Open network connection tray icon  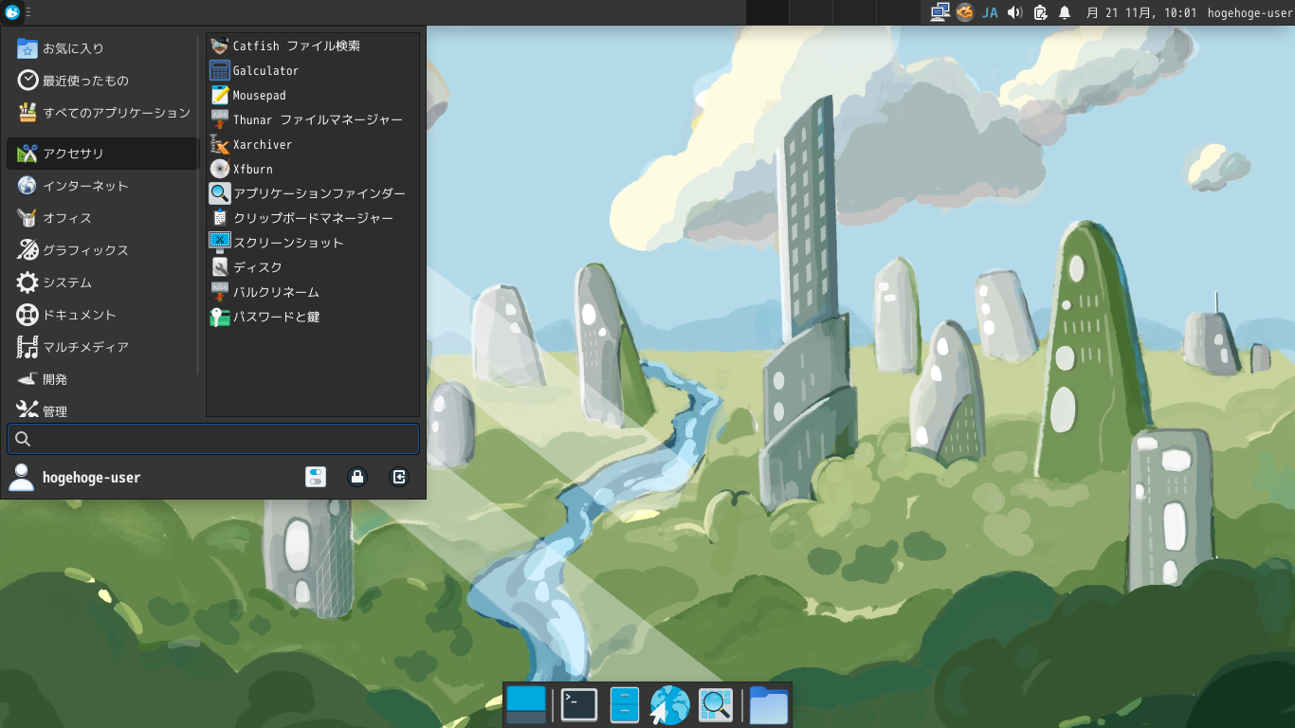coord(939,12)
